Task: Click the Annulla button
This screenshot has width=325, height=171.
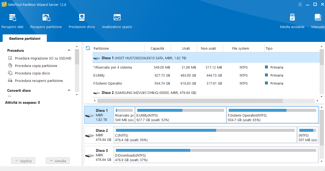Action: point(58,161)
